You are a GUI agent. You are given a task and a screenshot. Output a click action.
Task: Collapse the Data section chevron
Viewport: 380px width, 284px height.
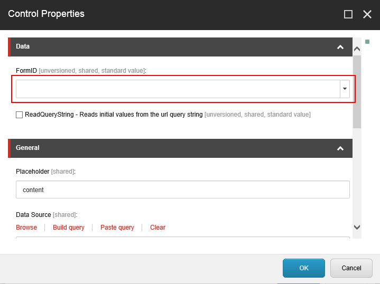point(340,47)
